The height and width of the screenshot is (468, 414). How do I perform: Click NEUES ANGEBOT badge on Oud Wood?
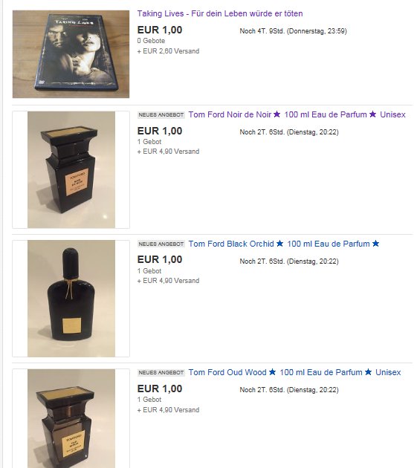coord(161,373)
